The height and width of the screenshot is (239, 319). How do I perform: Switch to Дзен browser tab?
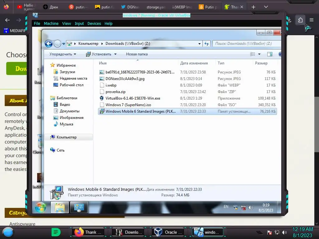(x=51, y=7)
